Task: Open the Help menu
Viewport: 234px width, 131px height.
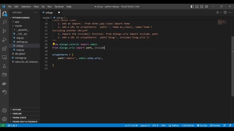Action: 69,7
